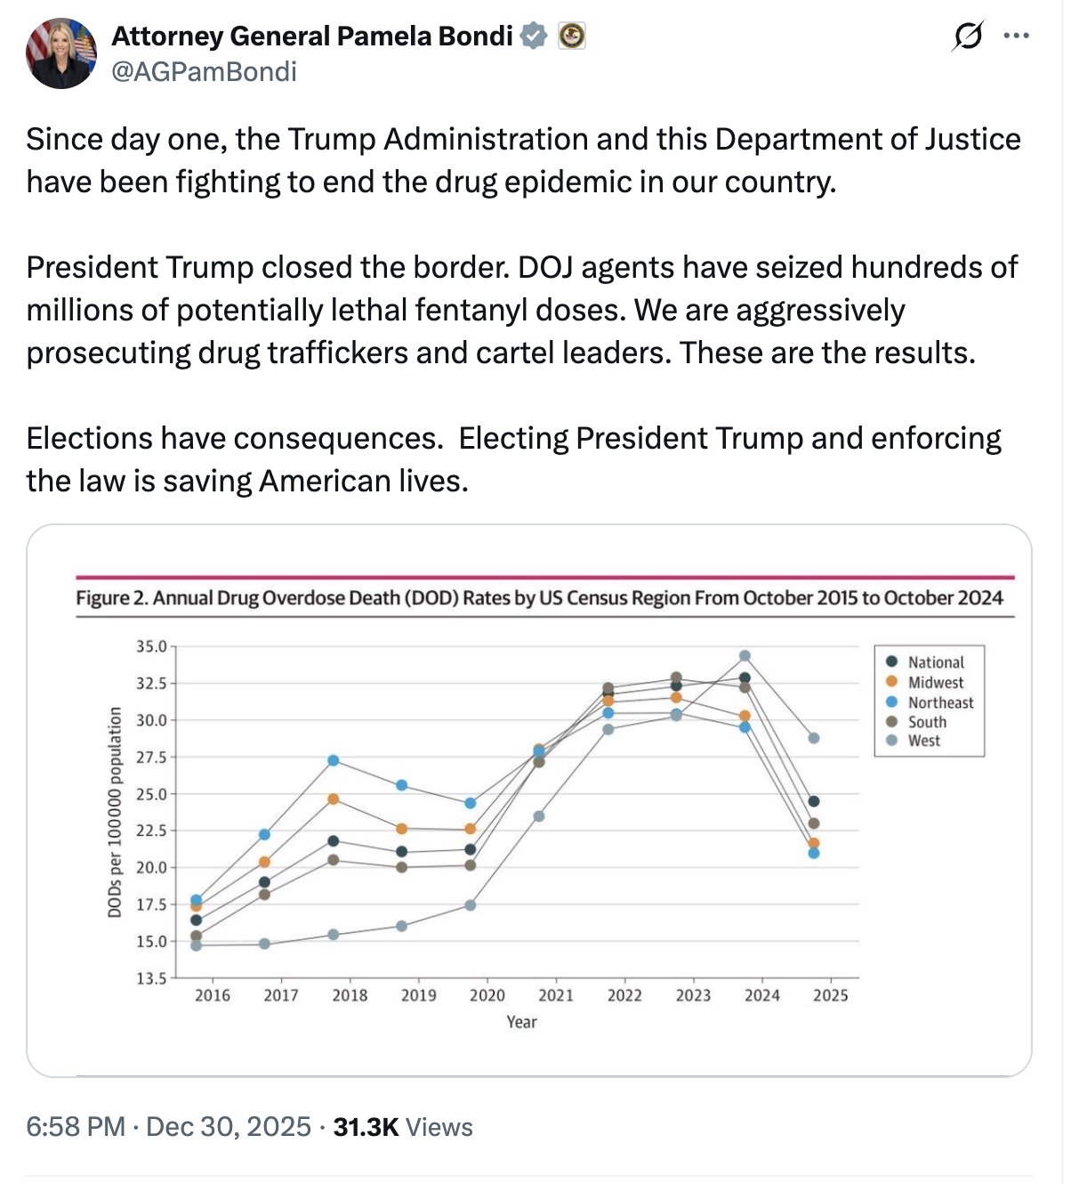
Task: Click the brown South legend dot
Action: tap(892, 721)
